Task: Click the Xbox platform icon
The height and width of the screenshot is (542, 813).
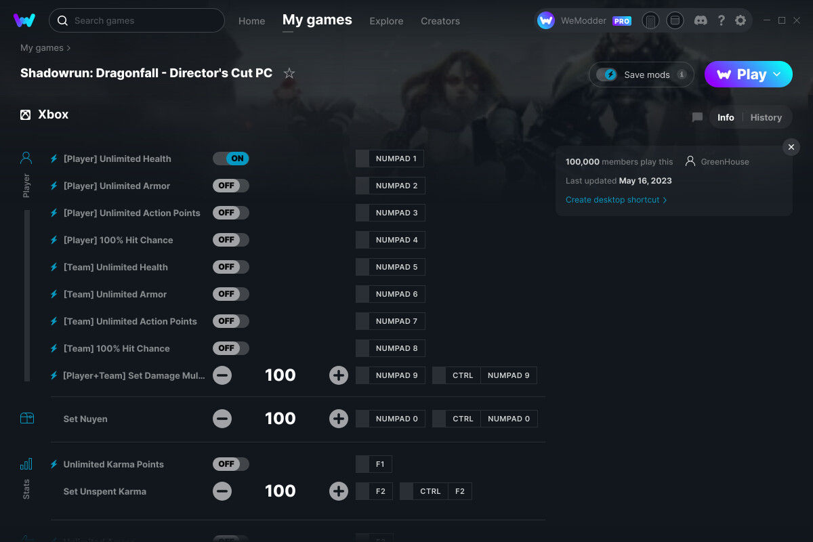Action: click(25, 114)
